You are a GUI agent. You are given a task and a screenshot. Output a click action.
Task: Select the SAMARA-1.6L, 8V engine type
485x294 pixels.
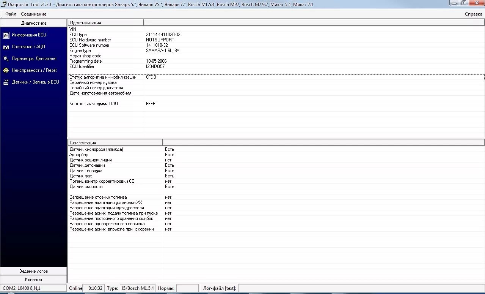pyautogui.click(x=163, y=51)
